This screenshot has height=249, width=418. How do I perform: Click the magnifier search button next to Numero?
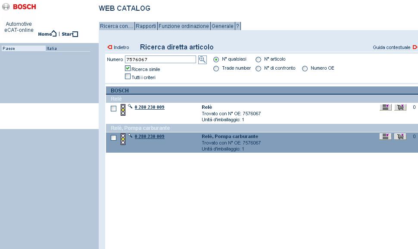coord(203,60)
